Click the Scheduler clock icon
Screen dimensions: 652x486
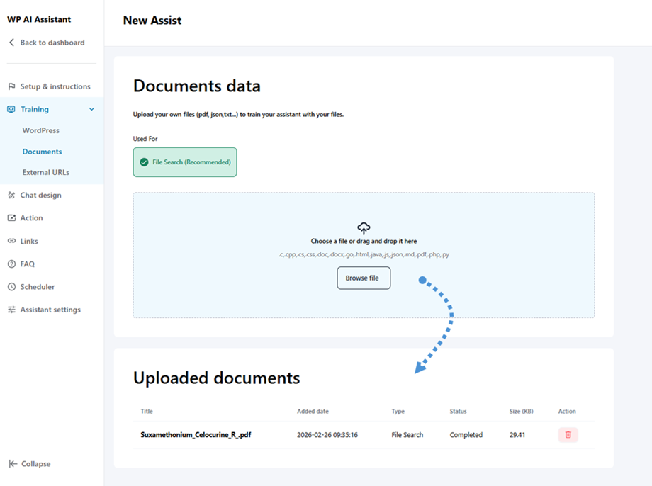11,287
